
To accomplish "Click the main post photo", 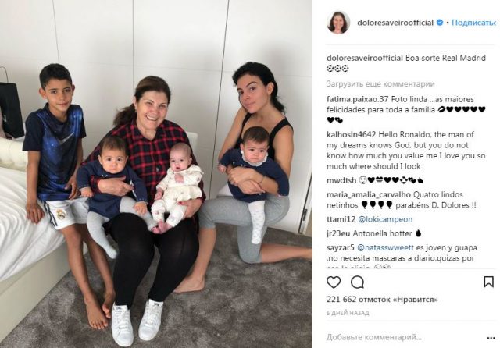I will pos(156,174).
